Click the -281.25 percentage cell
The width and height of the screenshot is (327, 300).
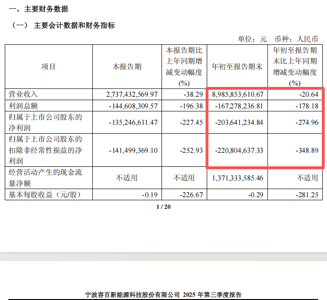[307, 195]
